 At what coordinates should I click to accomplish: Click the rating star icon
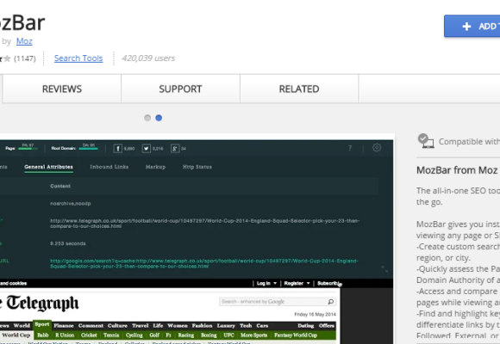point(7,58)
